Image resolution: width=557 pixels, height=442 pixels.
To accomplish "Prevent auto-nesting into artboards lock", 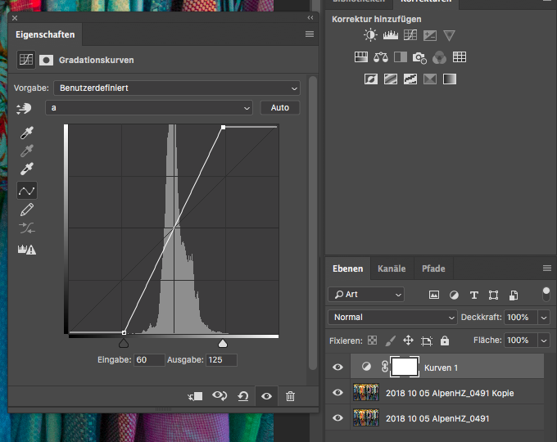I will (x=426, y=341).
